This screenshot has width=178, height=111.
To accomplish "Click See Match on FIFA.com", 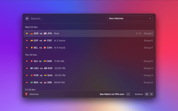I will pyautogui.click(x=112, y=94).
